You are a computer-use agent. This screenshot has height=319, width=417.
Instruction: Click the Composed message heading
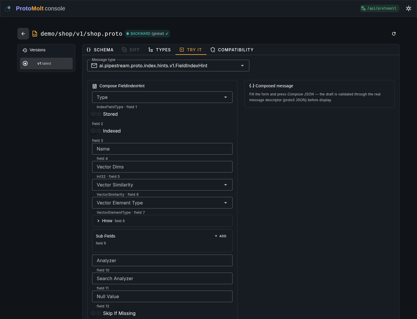274,86
